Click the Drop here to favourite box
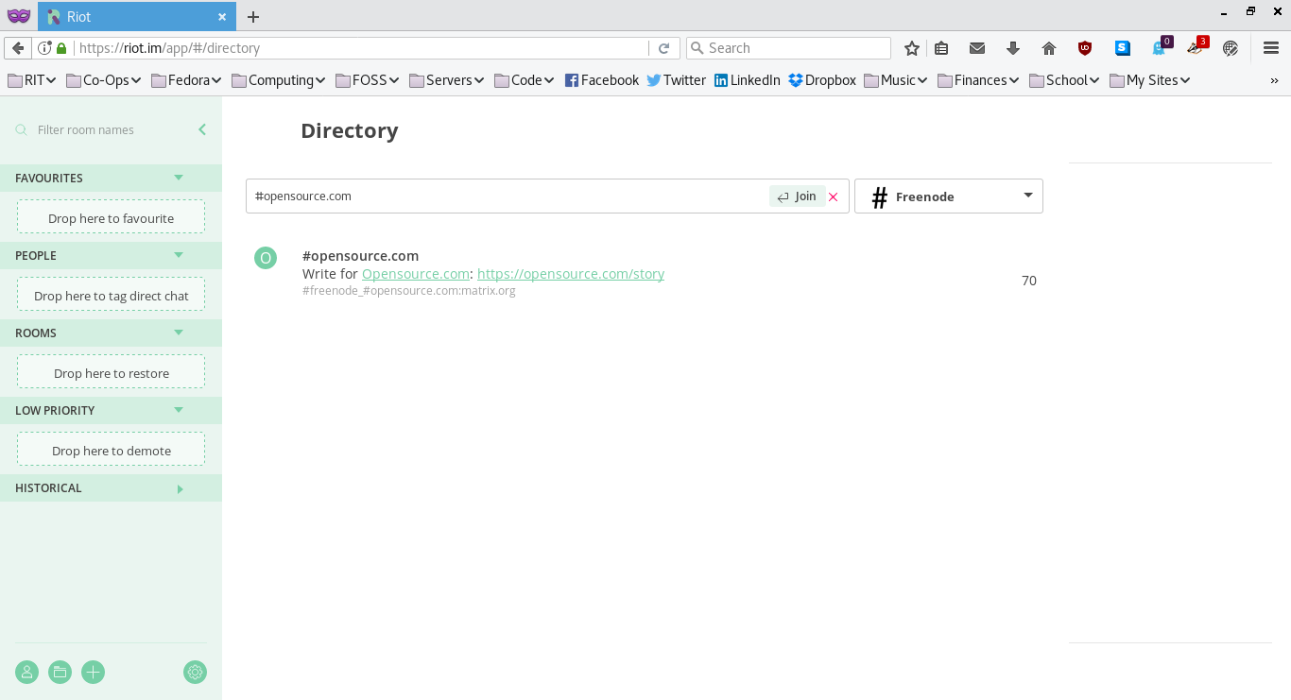Image resolution: width=1291 pixels, height=700 pixels. (111, 218)
